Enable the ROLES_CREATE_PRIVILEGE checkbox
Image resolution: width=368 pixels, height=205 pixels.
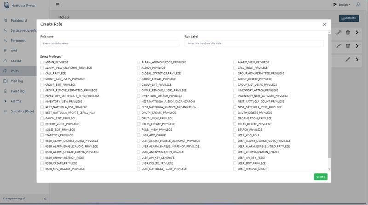(138, 124)
